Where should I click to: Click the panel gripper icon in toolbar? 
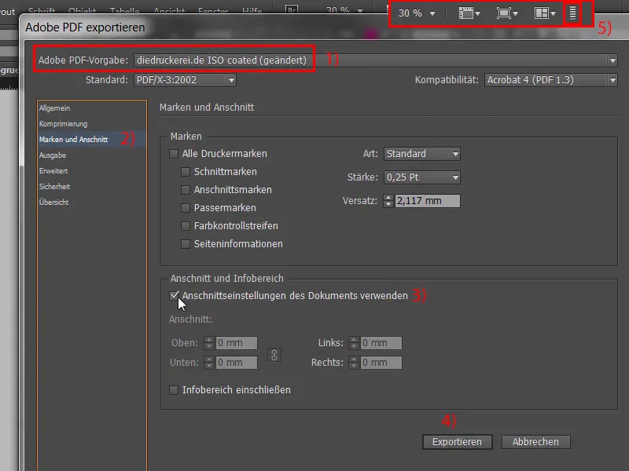click(573, 13)
